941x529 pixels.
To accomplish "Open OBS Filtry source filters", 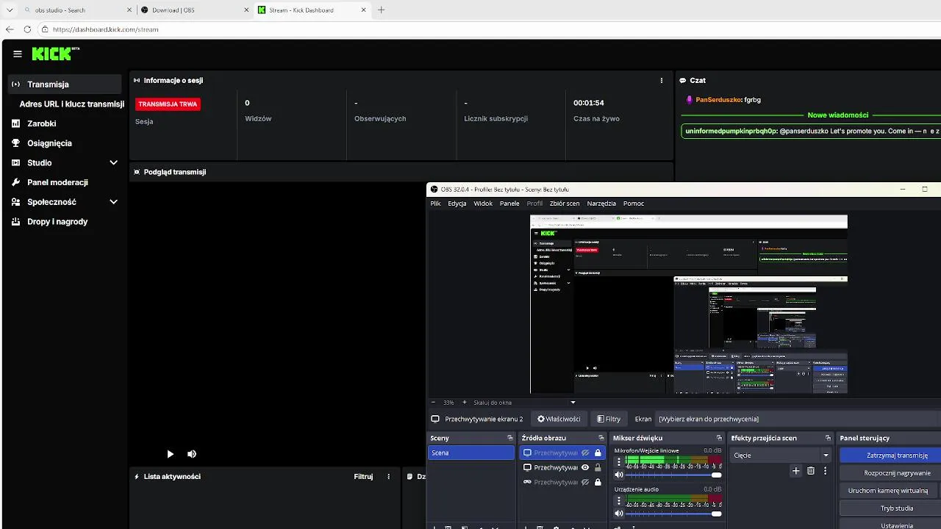I will (609, 419).
